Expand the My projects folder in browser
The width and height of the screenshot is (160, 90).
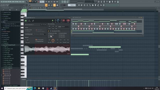(x=6, y=28)
